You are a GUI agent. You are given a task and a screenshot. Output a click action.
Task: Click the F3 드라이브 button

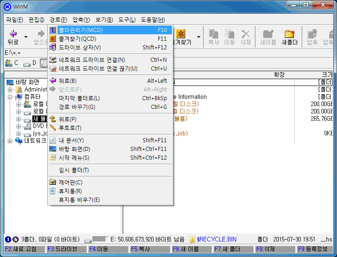(66, 249)
